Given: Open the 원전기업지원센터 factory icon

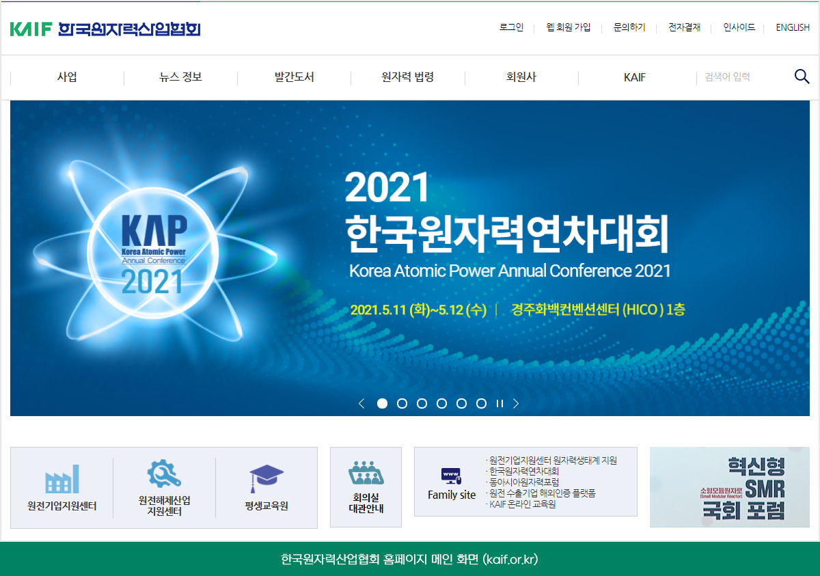Looking at the screenshot, I should pos(61,479).
